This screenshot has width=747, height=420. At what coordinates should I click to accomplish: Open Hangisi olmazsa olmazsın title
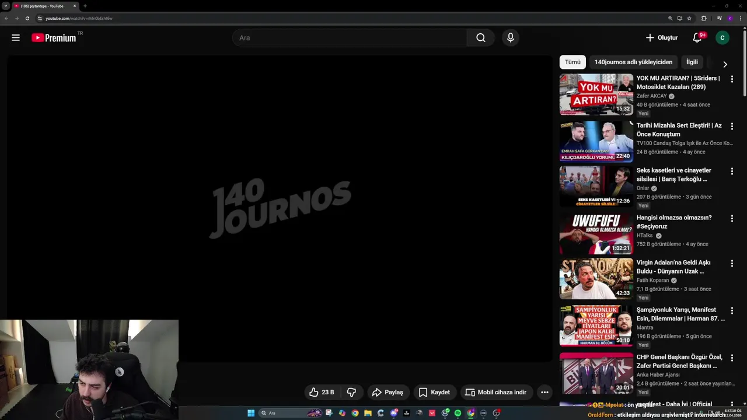[x=674, y=222]
